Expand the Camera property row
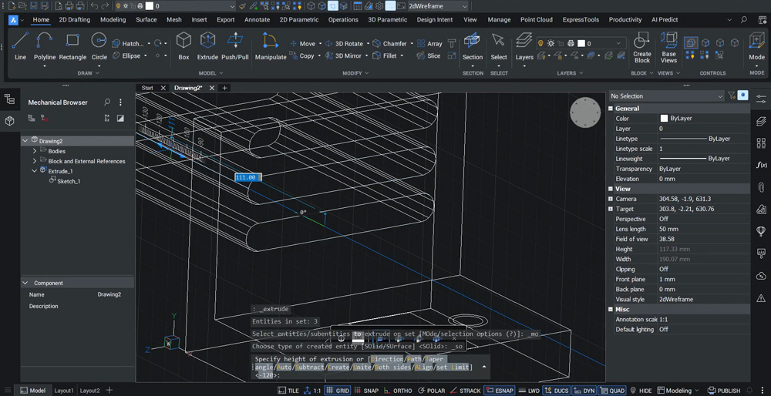Viewport: 771px width, 396px height. [611, 199]
